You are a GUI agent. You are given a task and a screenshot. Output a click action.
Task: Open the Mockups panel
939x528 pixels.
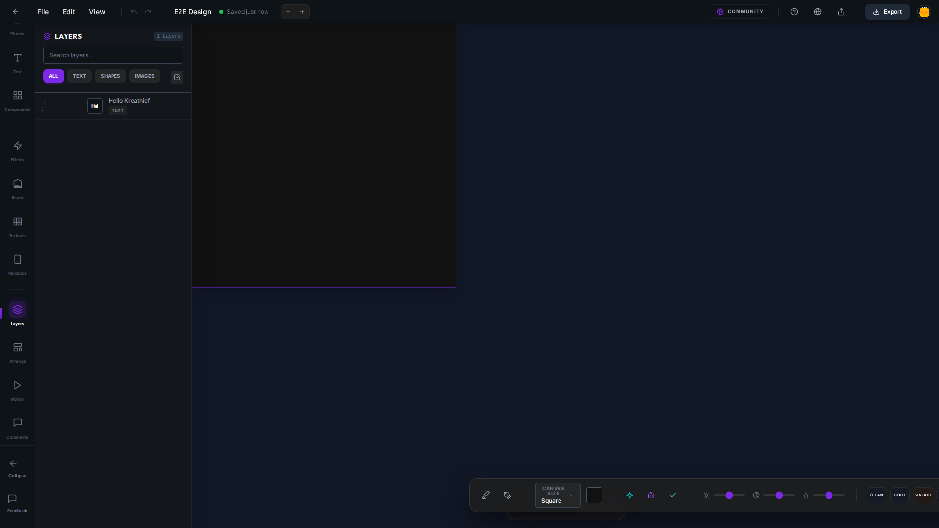(17, 265)
